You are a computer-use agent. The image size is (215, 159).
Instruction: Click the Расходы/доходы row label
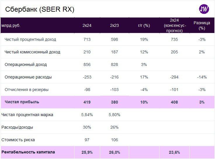[17, 127]
